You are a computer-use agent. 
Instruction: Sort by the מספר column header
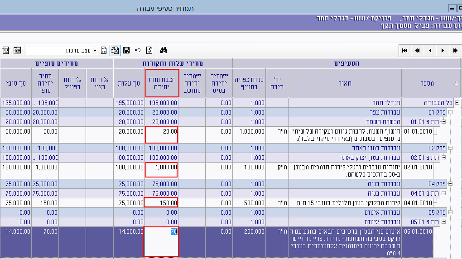coord(427,83)
